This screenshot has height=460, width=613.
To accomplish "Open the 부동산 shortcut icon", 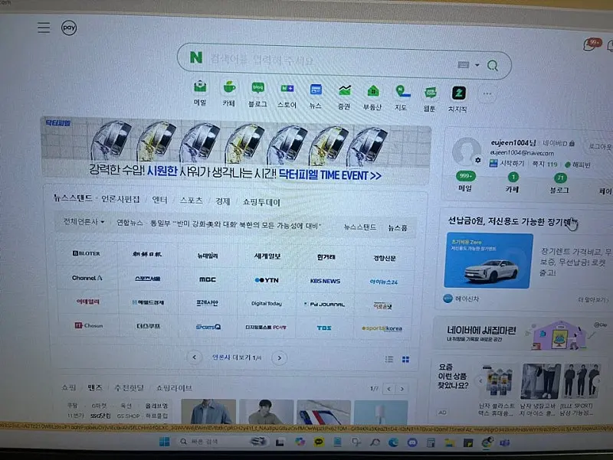I will pos(373,91).
